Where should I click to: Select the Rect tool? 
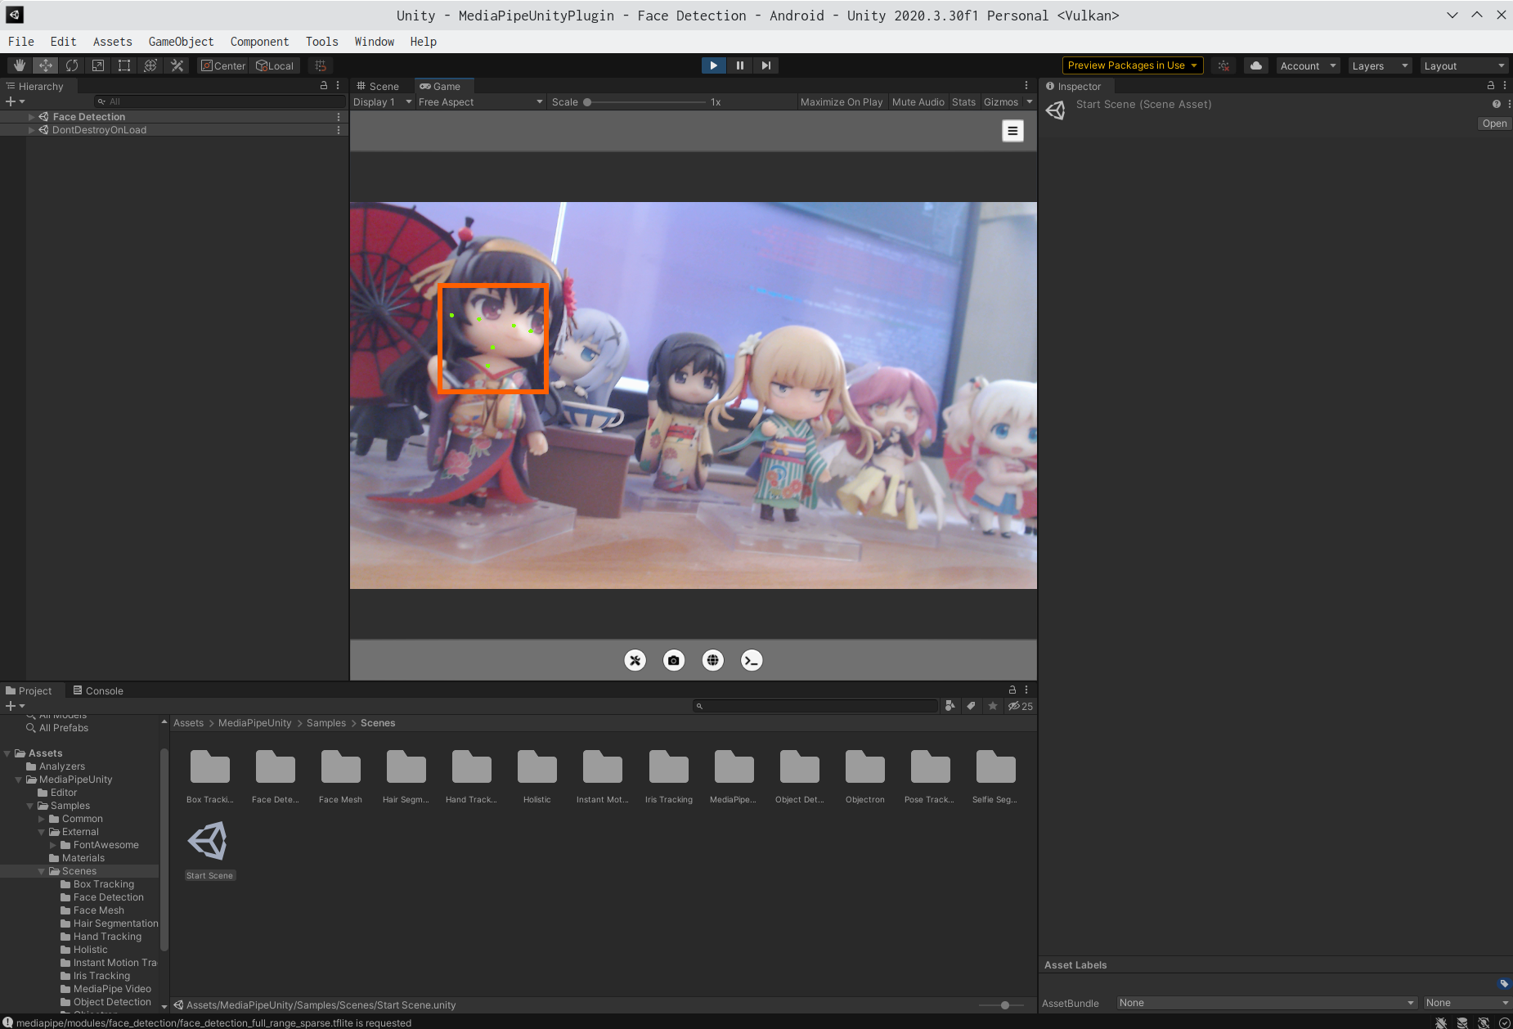(x=124, y=65)
